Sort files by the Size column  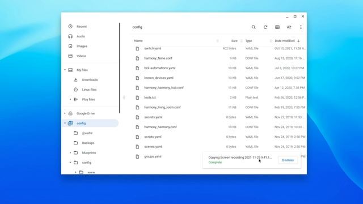point(234,41)
